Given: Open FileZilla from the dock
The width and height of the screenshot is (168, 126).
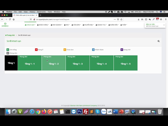Looking at the screenshot, I should pyautogui.click(x=86, y=112).
